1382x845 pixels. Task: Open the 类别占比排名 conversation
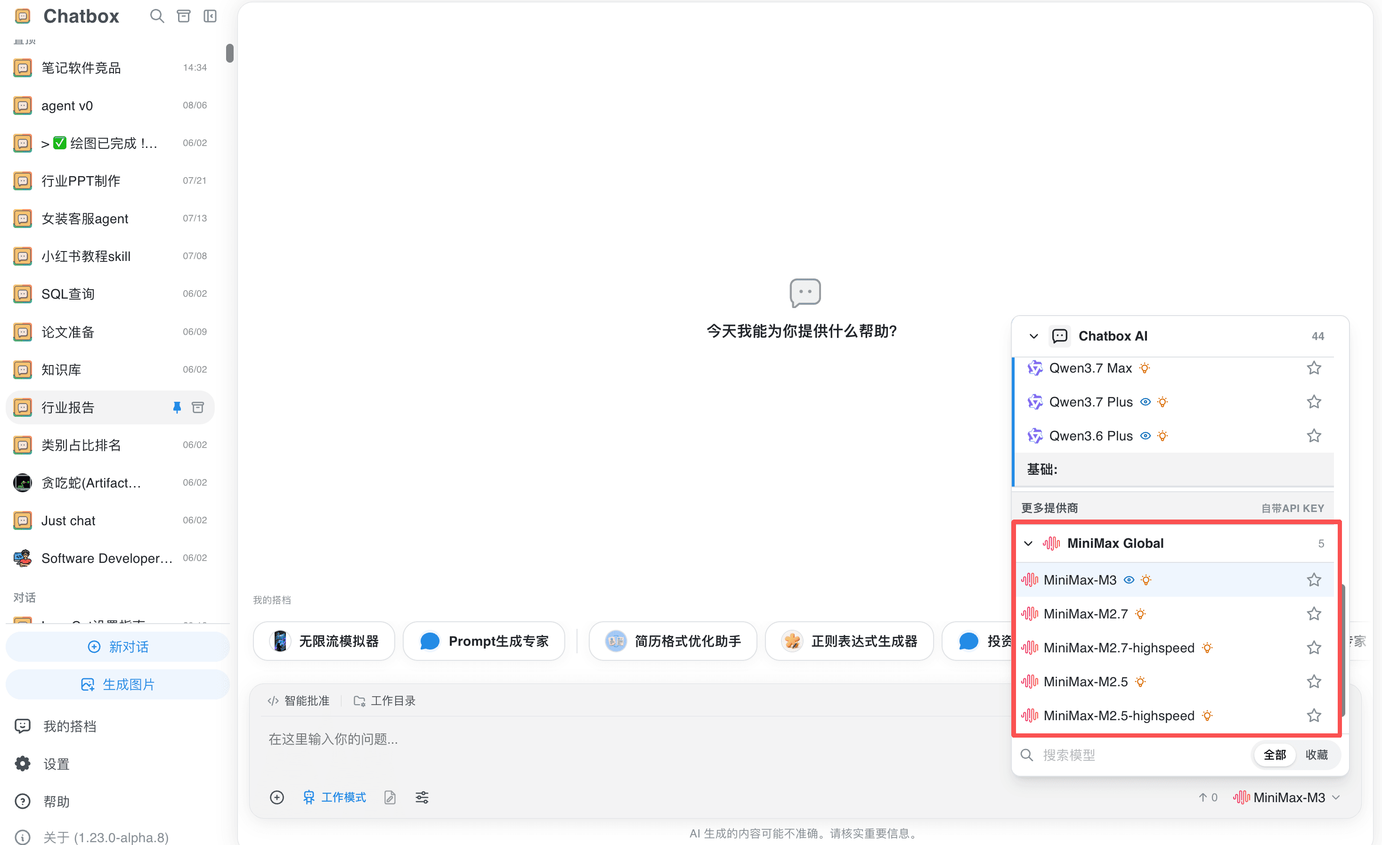pyautogui.click(x=110, y=445)
